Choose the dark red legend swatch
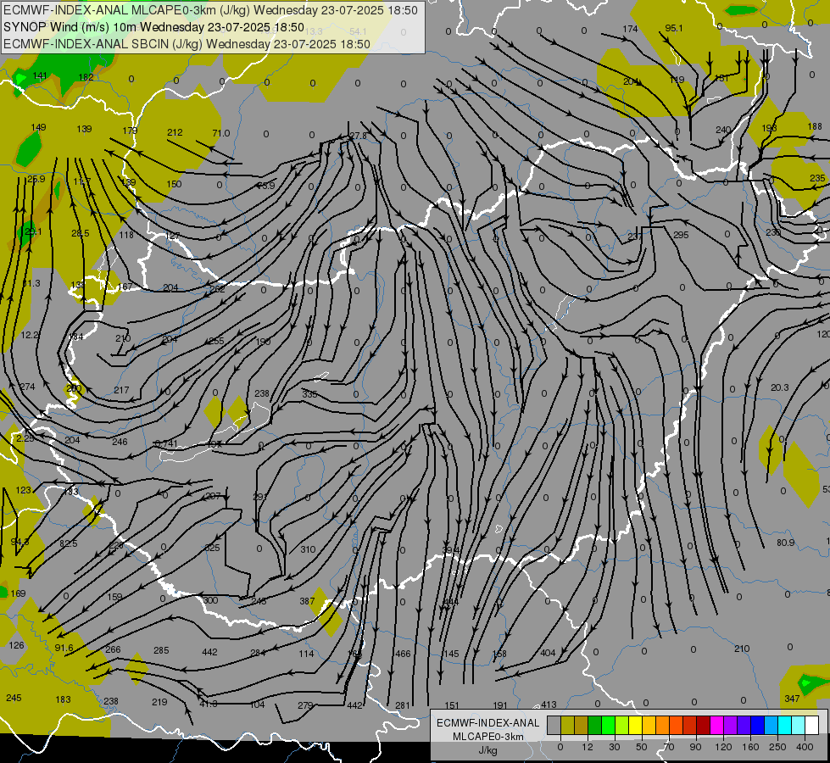 [x=704, y=725]
